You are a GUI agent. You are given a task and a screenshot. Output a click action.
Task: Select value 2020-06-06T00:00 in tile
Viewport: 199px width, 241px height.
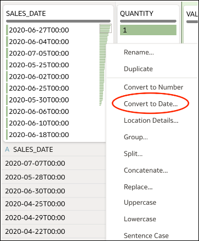click(x=39, y=111)
